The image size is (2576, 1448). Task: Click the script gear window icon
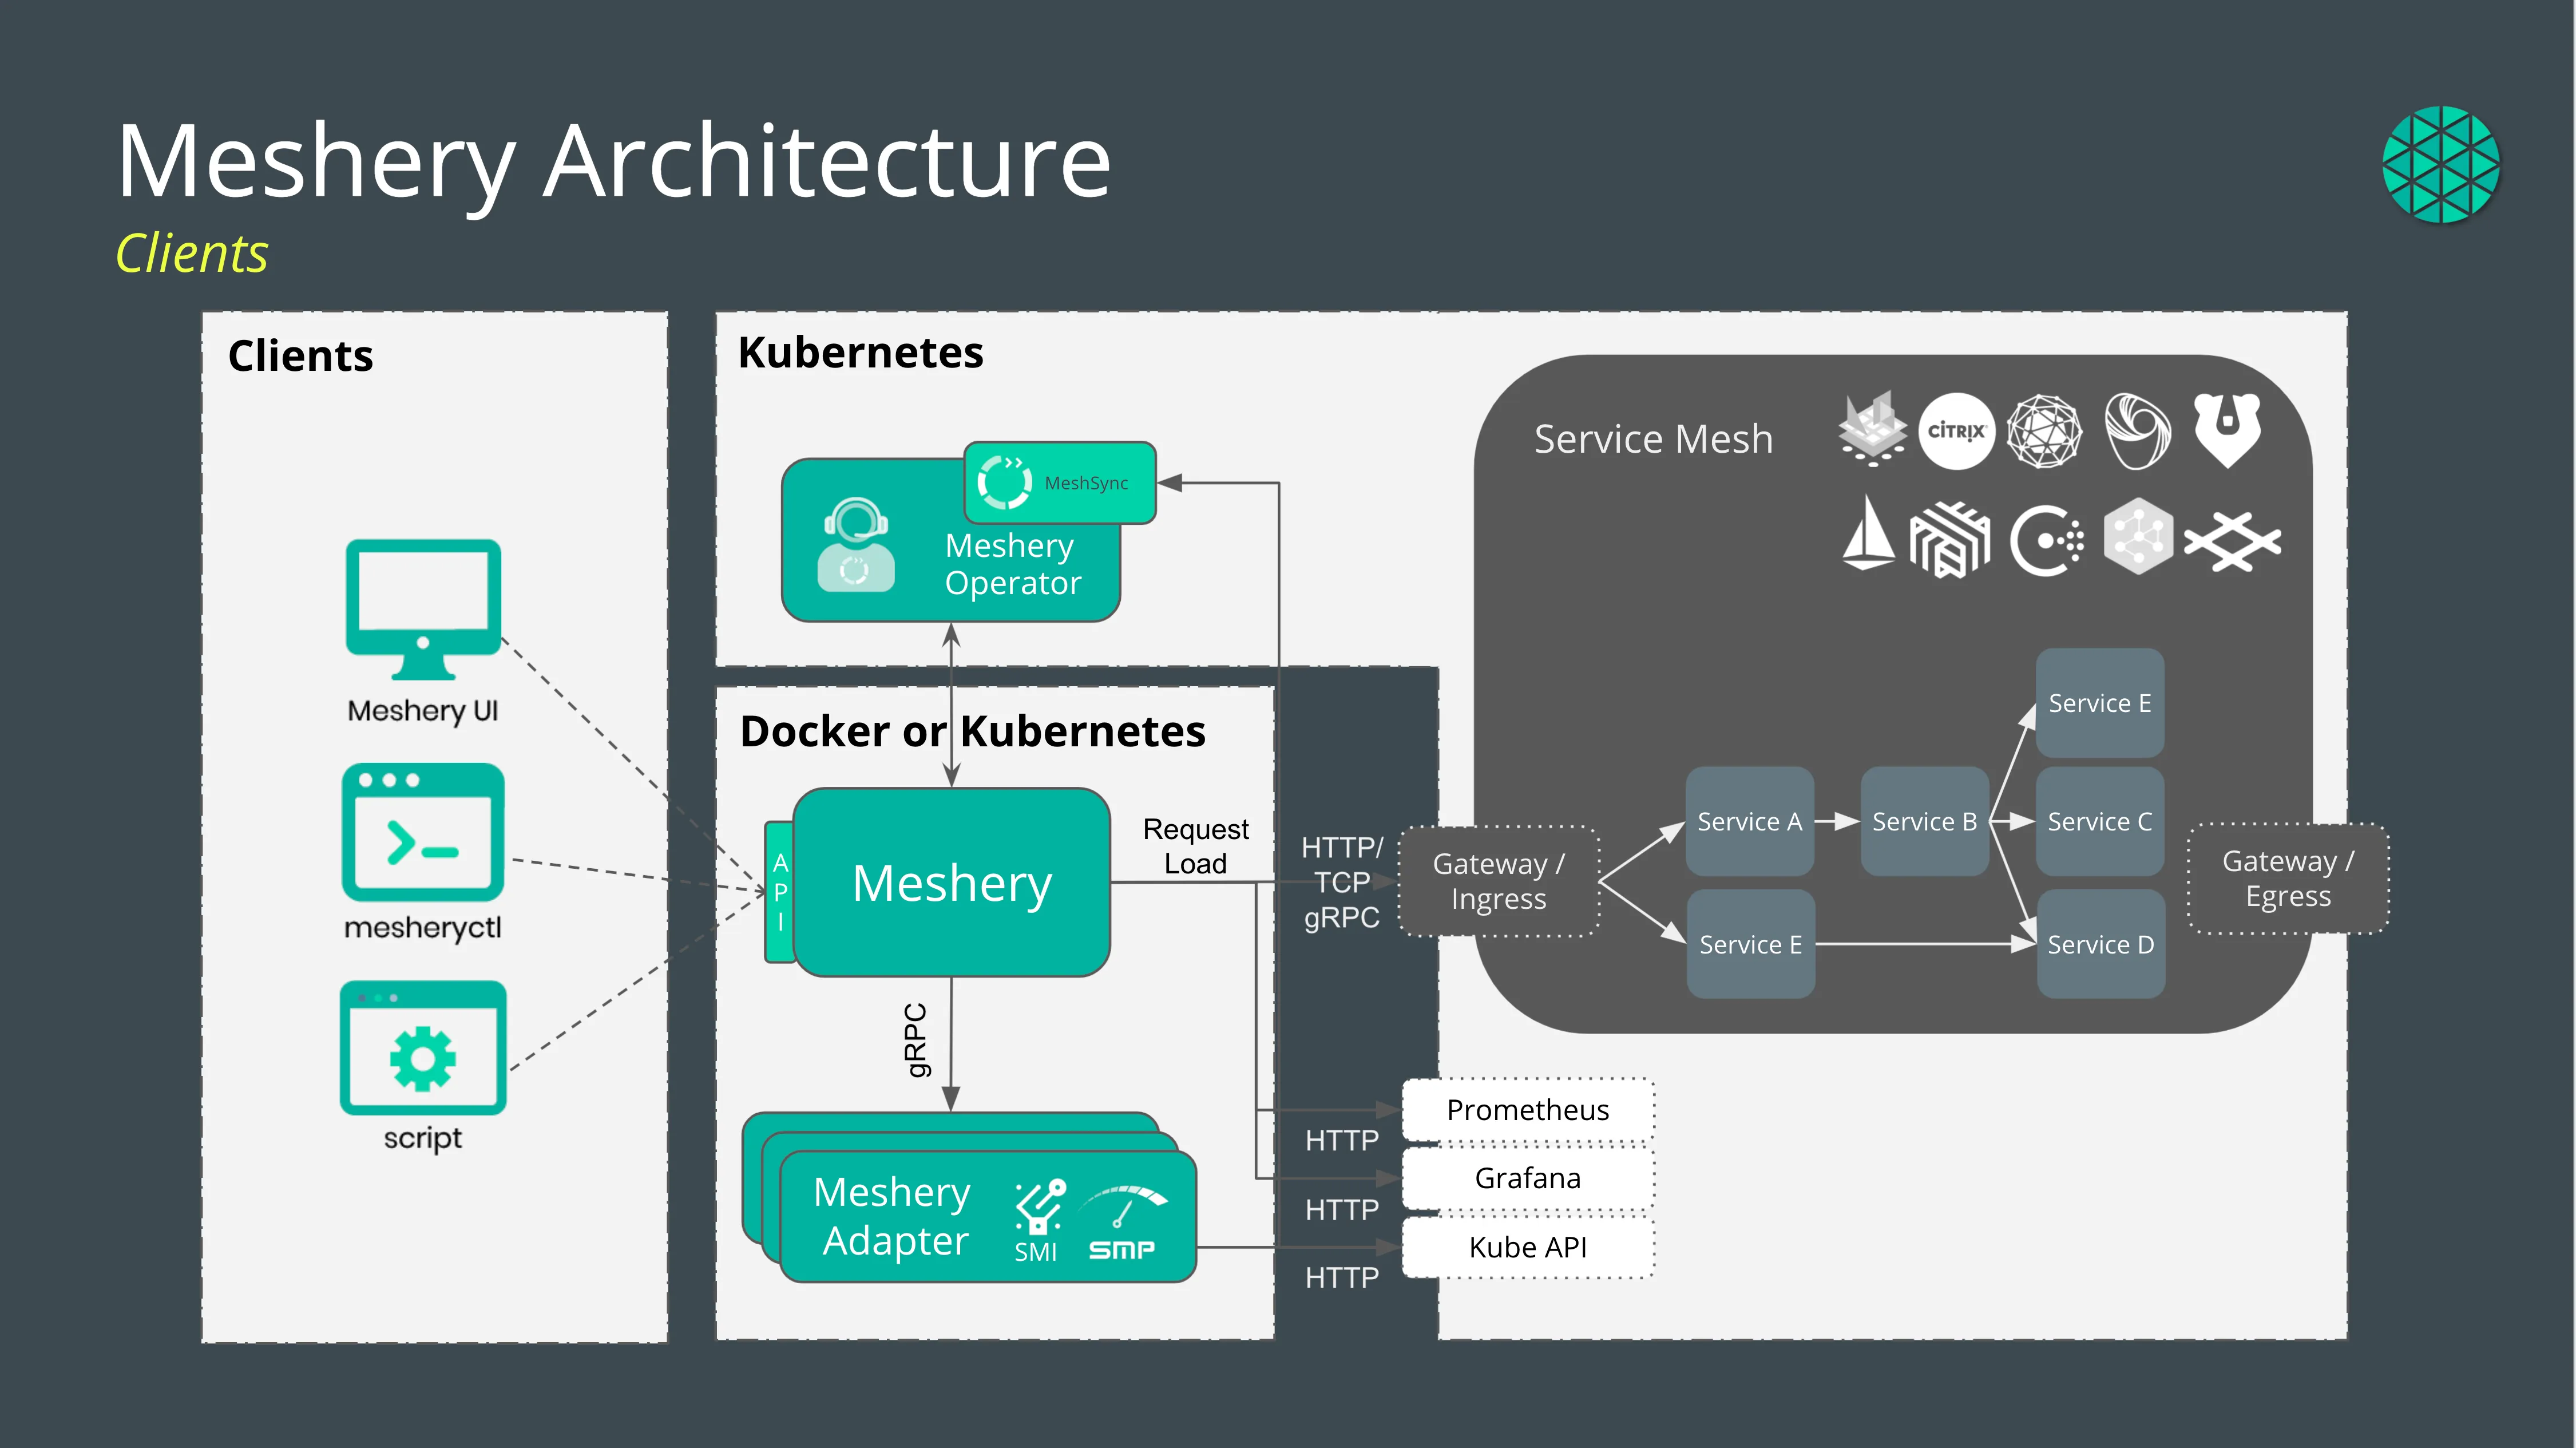click(423, 1049)
